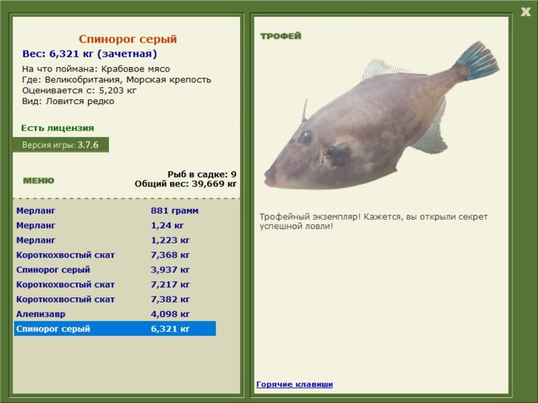This screenshot has height=403, width=538.
Task: Click the На что поймана: Крабовое мясо line
Action: point(96,69)
